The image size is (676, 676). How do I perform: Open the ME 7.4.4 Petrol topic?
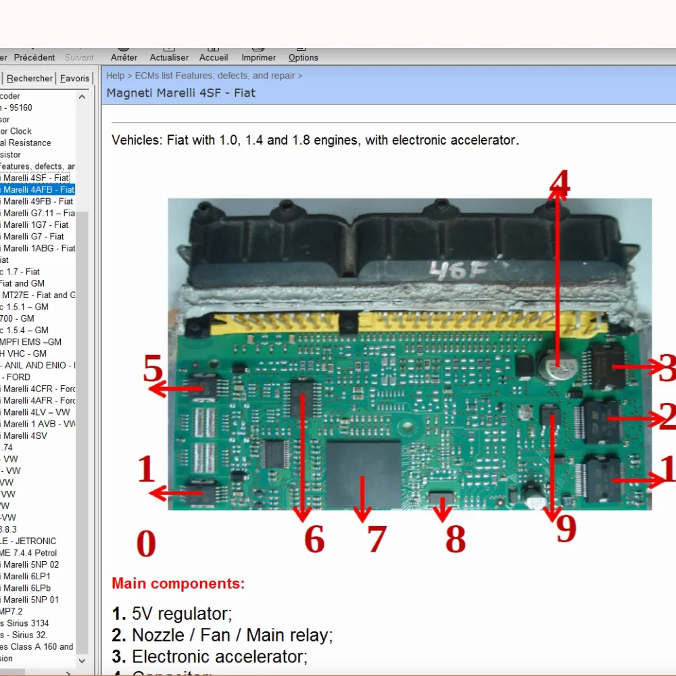click(x=28, y=553)
